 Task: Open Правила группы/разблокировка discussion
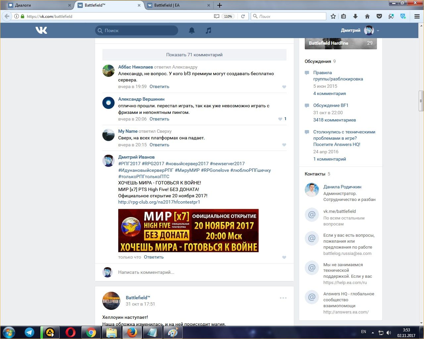coord(338,75)
